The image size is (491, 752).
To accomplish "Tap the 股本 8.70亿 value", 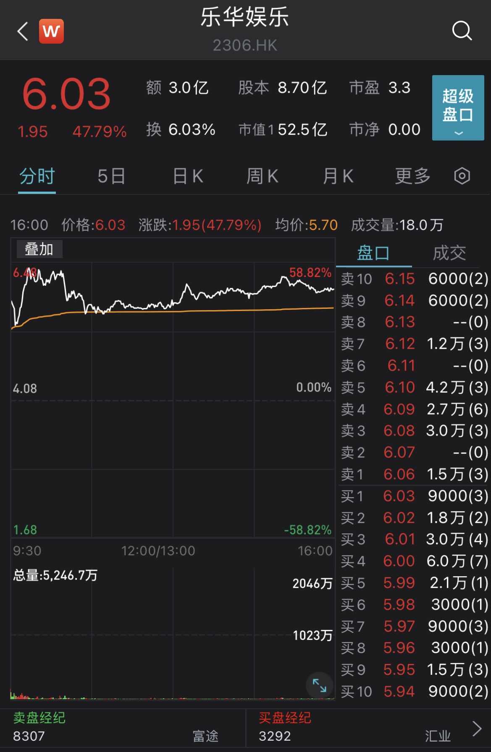I will pos(282,88).
